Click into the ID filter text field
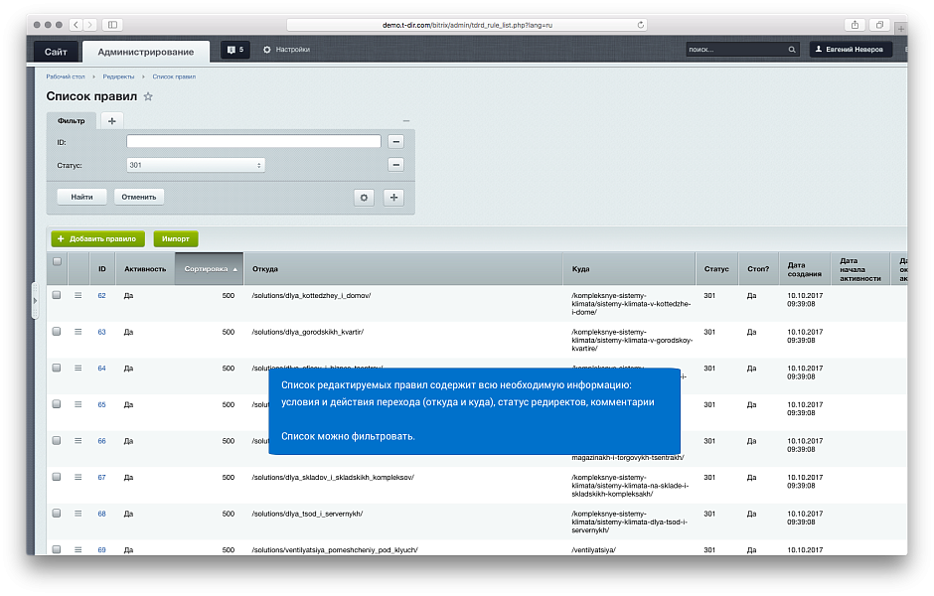The image size is (934, 596). [x=253, y=142]
